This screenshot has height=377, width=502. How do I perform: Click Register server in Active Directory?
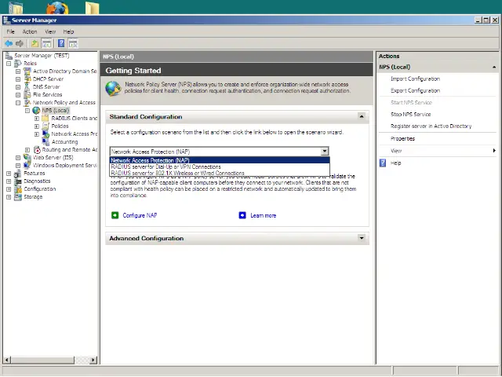pos(431,126)
